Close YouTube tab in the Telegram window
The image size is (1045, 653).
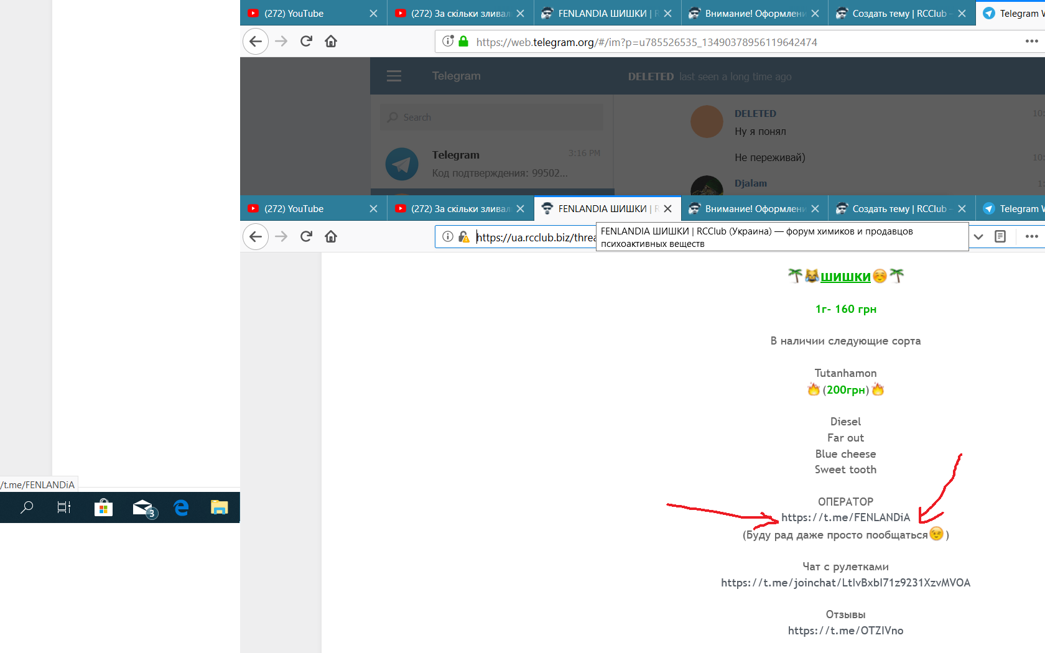click(373, 13)
